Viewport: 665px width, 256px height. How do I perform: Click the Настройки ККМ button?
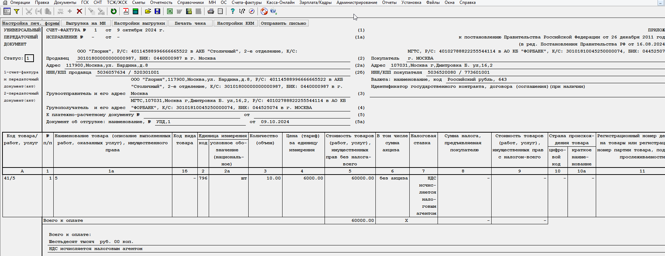coord(236,23)
